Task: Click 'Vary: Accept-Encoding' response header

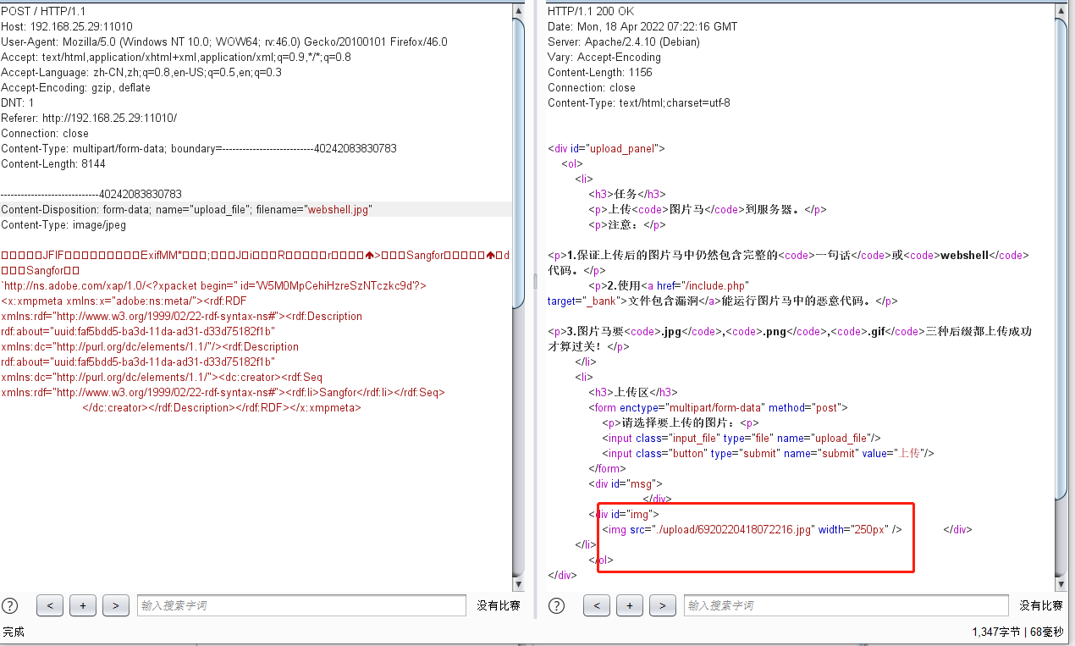Action: tap(604, 57)
